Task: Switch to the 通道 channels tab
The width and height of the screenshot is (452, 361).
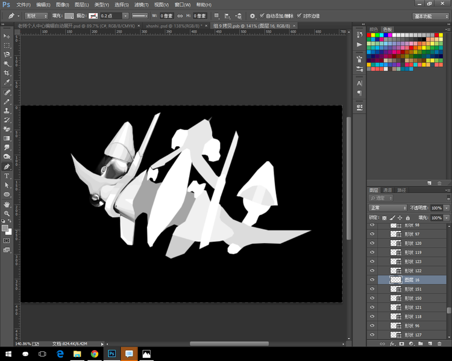Action: coord(387,190)
